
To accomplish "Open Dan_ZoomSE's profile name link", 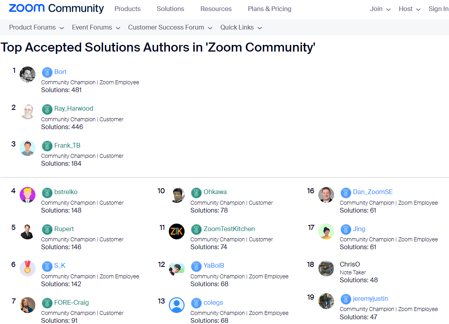I will tap(373, 192).
